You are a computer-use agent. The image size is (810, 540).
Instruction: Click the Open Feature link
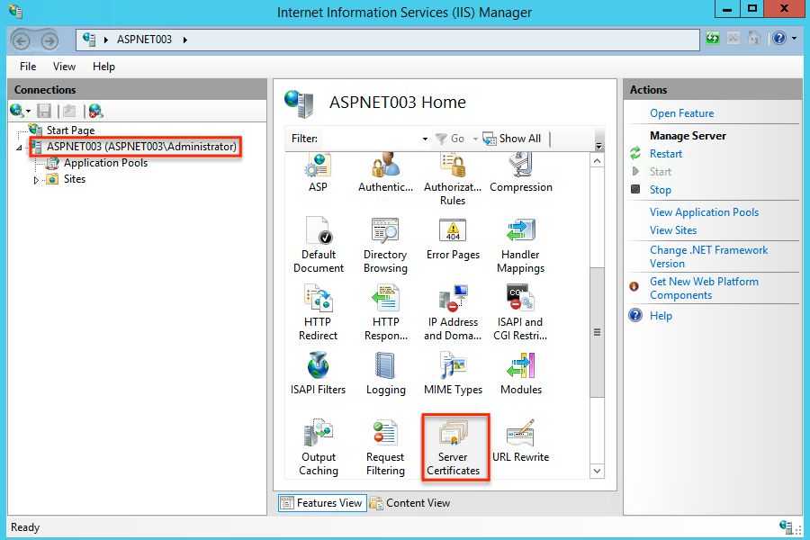point(682,113)
